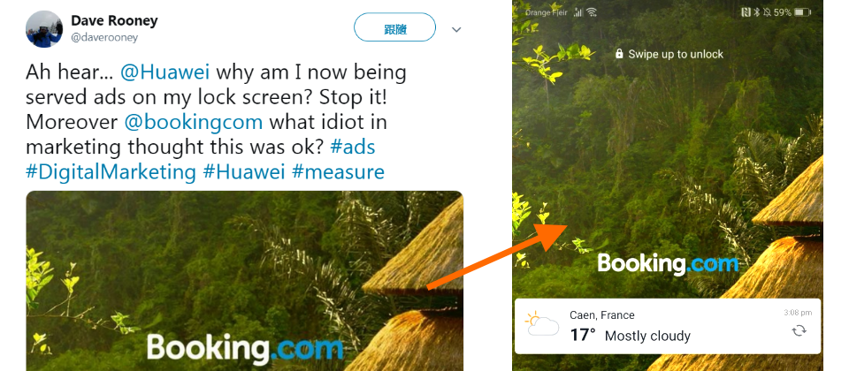This screenshot has height=371, width=849.
Task: Click Dave Rooney's profile avatar
Action: [44, 29]
